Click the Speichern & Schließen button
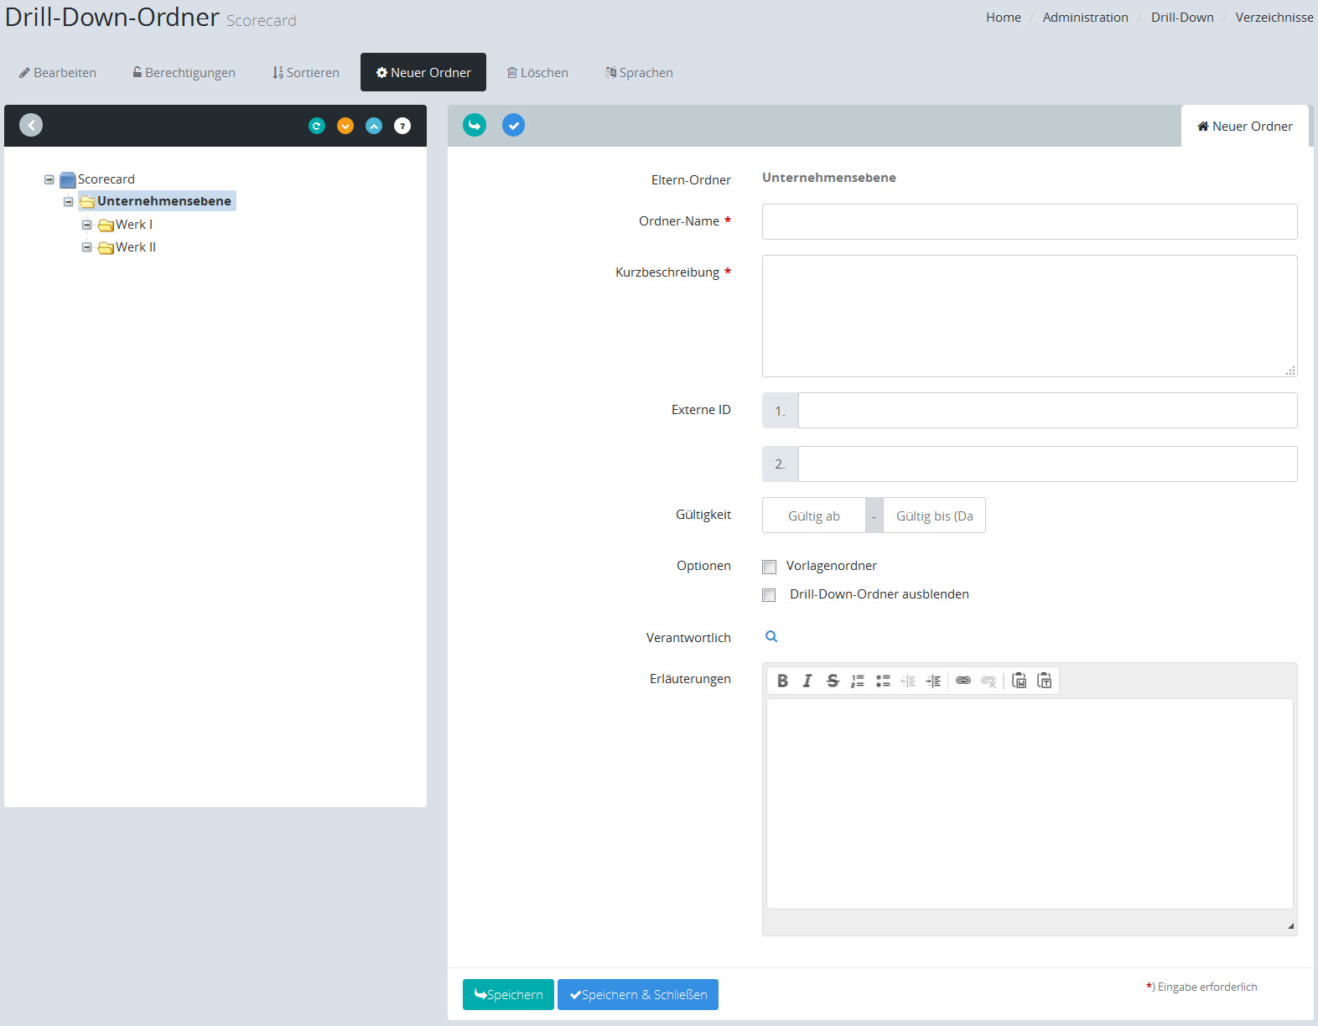Image resolution: width=1318 pixels, height=1026 pixels. [x=637, y=995]
